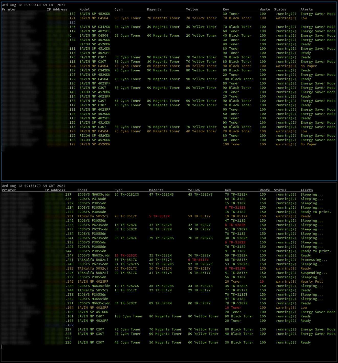The image size is (338, 363).
Task: Click the bottom pane timestamp ending 09:50:29 AM
Action: 34,186
